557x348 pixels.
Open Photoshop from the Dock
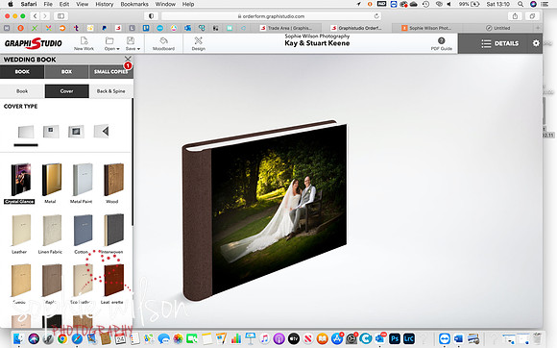click(395, 338)
